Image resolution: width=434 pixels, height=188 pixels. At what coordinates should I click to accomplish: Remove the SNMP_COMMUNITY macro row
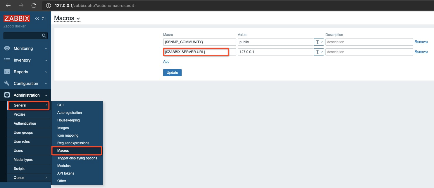click(x=421, y=42)
